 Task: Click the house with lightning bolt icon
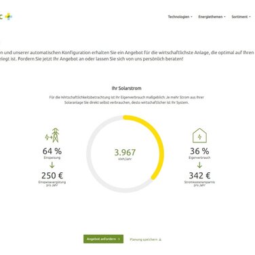coord(199,136)
